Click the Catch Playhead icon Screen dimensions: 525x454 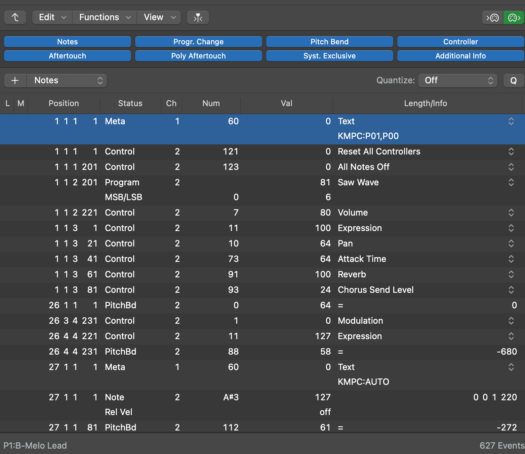[x=198, y=17]
